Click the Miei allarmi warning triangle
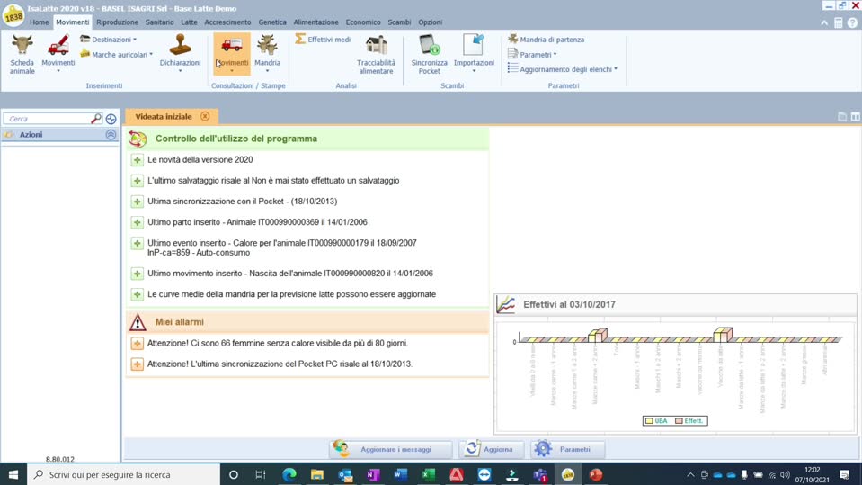 point(138,322)
